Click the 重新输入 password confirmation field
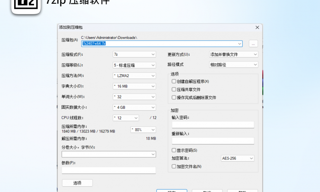Screen dimensions: 320x192 tap(213, 141)
